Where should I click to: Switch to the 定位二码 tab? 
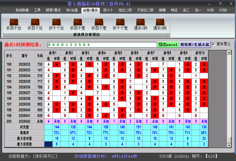(125, 10)
